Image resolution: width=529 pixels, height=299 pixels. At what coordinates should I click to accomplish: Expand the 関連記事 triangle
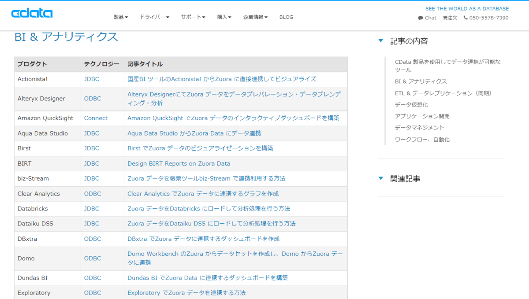[381, 178]
